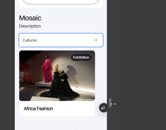The height and width of the screenshot is (130, 166).
Task: Click the round floating list icon button
Action: click(x=103, y=108)
